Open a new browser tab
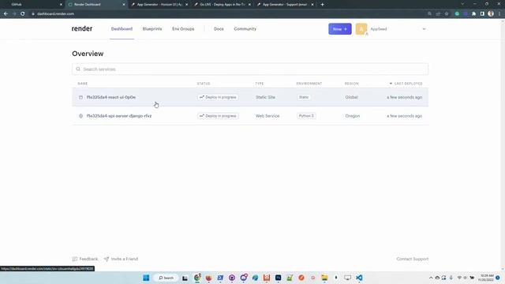This screenshot has height=284, width=505. [x=322, y=5]
